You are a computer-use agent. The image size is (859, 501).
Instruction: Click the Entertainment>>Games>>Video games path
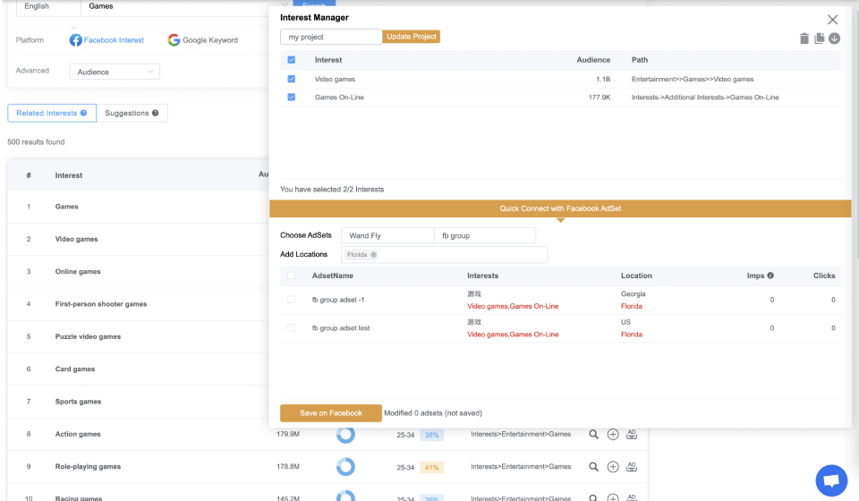point(693,80)
